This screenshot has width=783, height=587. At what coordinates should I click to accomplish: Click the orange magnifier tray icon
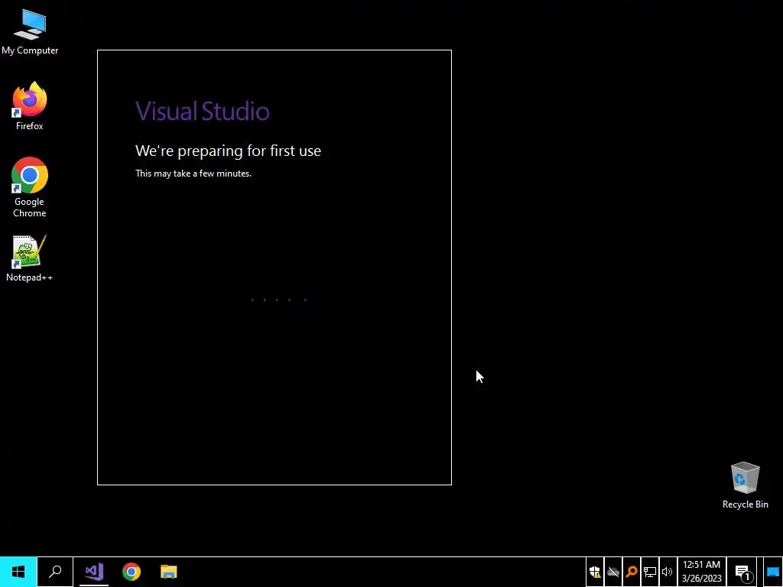[631, 572]
